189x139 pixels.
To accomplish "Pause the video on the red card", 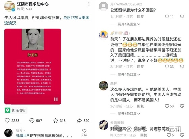I will (x=56, y=99).
